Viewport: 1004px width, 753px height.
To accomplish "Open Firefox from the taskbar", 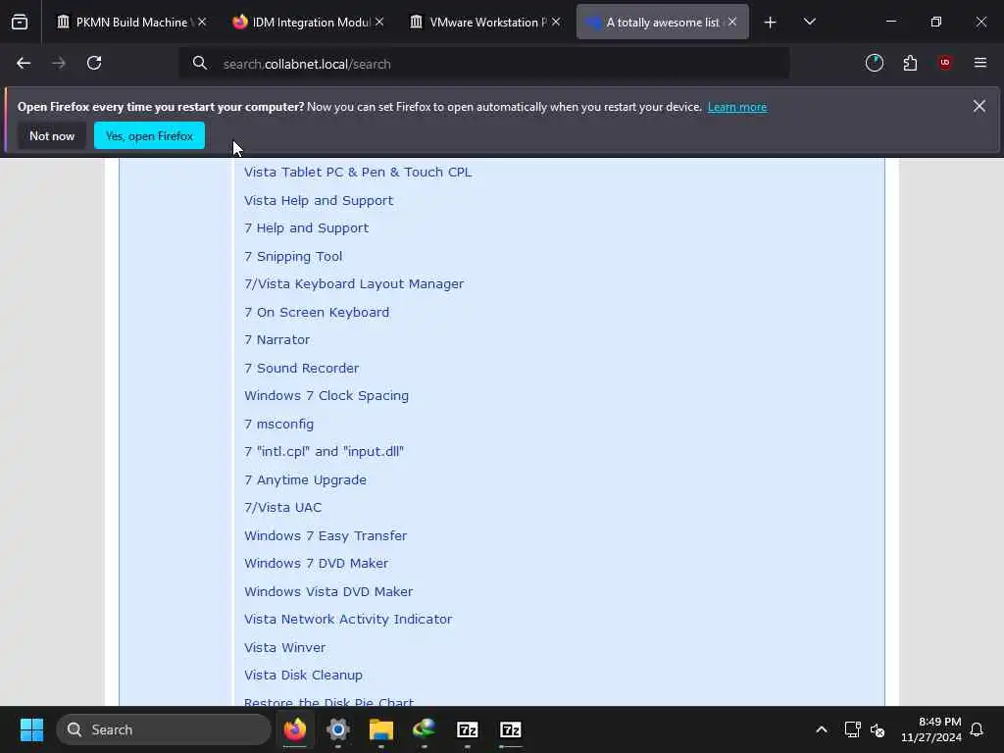I will pos(294,729).
